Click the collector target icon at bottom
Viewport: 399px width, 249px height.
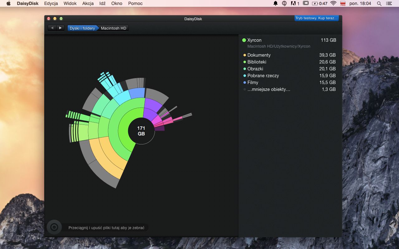tap(54, 227)
